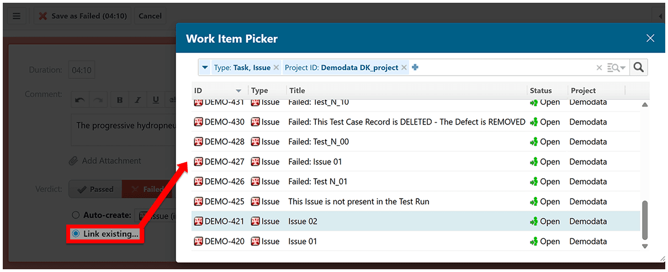Click the search magnifier icon in picker
The image size is (668, 272).
(639, 67)
